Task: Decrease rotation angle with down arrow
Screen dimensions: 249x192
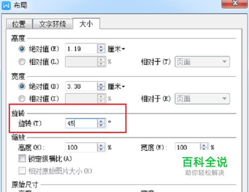Action: pyautogui.click(x=101, y=125)
